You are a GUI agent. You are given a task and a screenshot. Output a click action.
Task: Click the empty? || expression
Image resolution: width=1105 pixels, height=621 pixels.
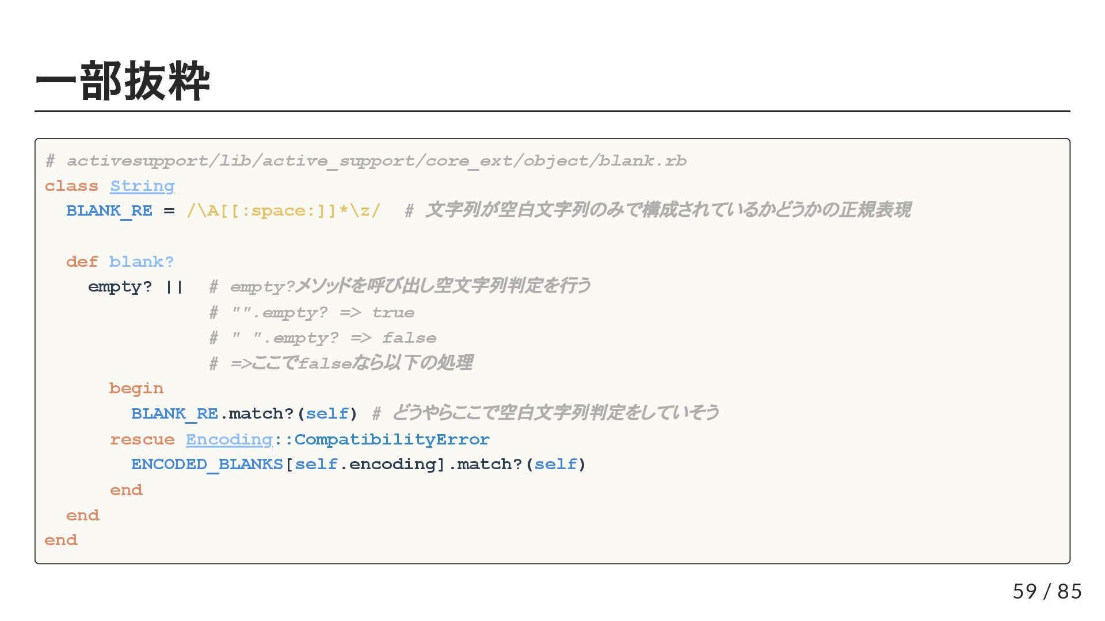pos(135,286)
